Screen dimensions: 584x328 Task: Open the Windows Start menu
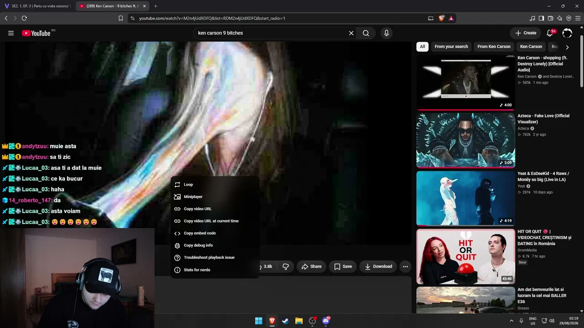259,321
